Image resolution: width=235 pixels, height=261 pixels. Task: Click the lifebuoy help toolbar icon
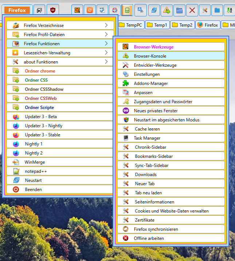point(115,10)
